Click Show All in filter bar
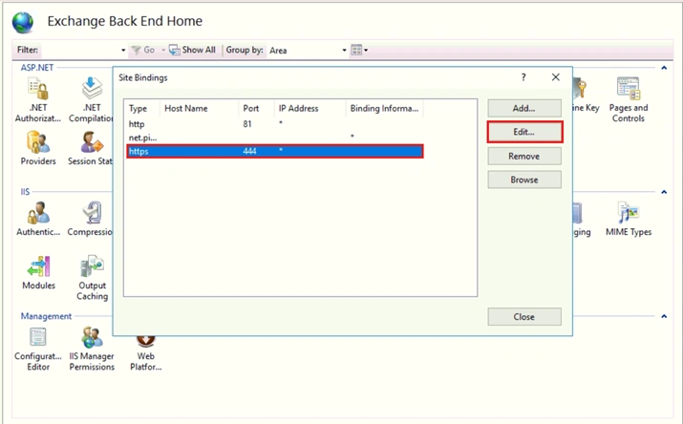Image resolution: width=683 pixels, height=424 pixels. point(193,50)
